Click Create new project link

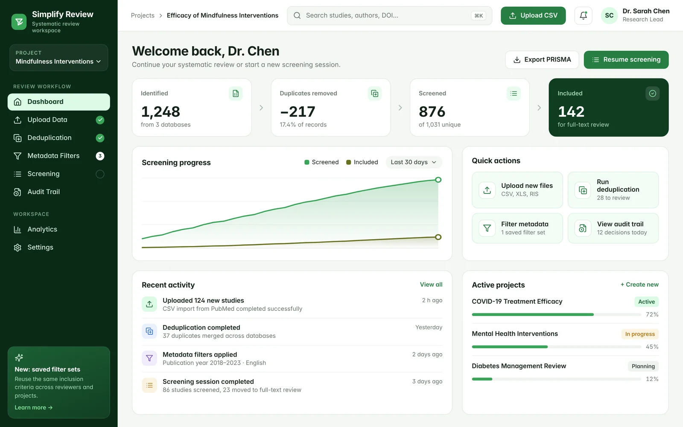coord(639,285)
